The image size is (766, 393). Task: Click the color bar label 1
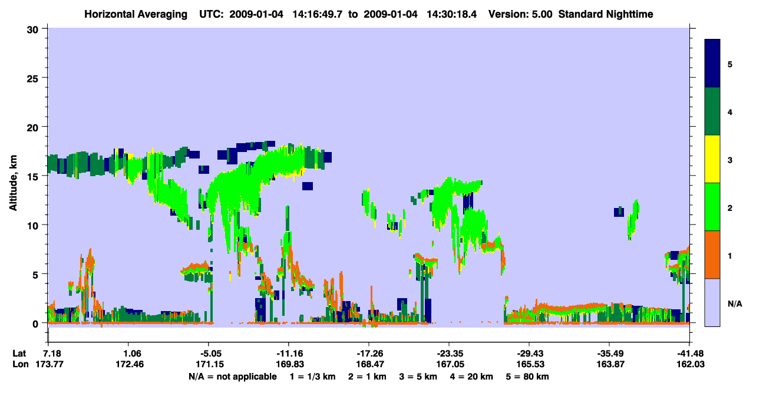729,256
